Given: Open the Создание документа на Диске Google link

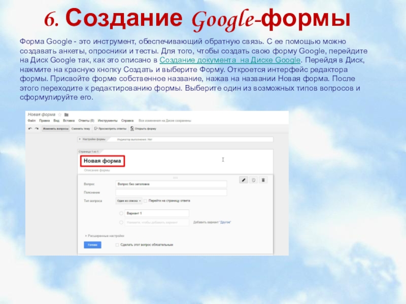Looking at the screenshot, I should pos(230,60).
